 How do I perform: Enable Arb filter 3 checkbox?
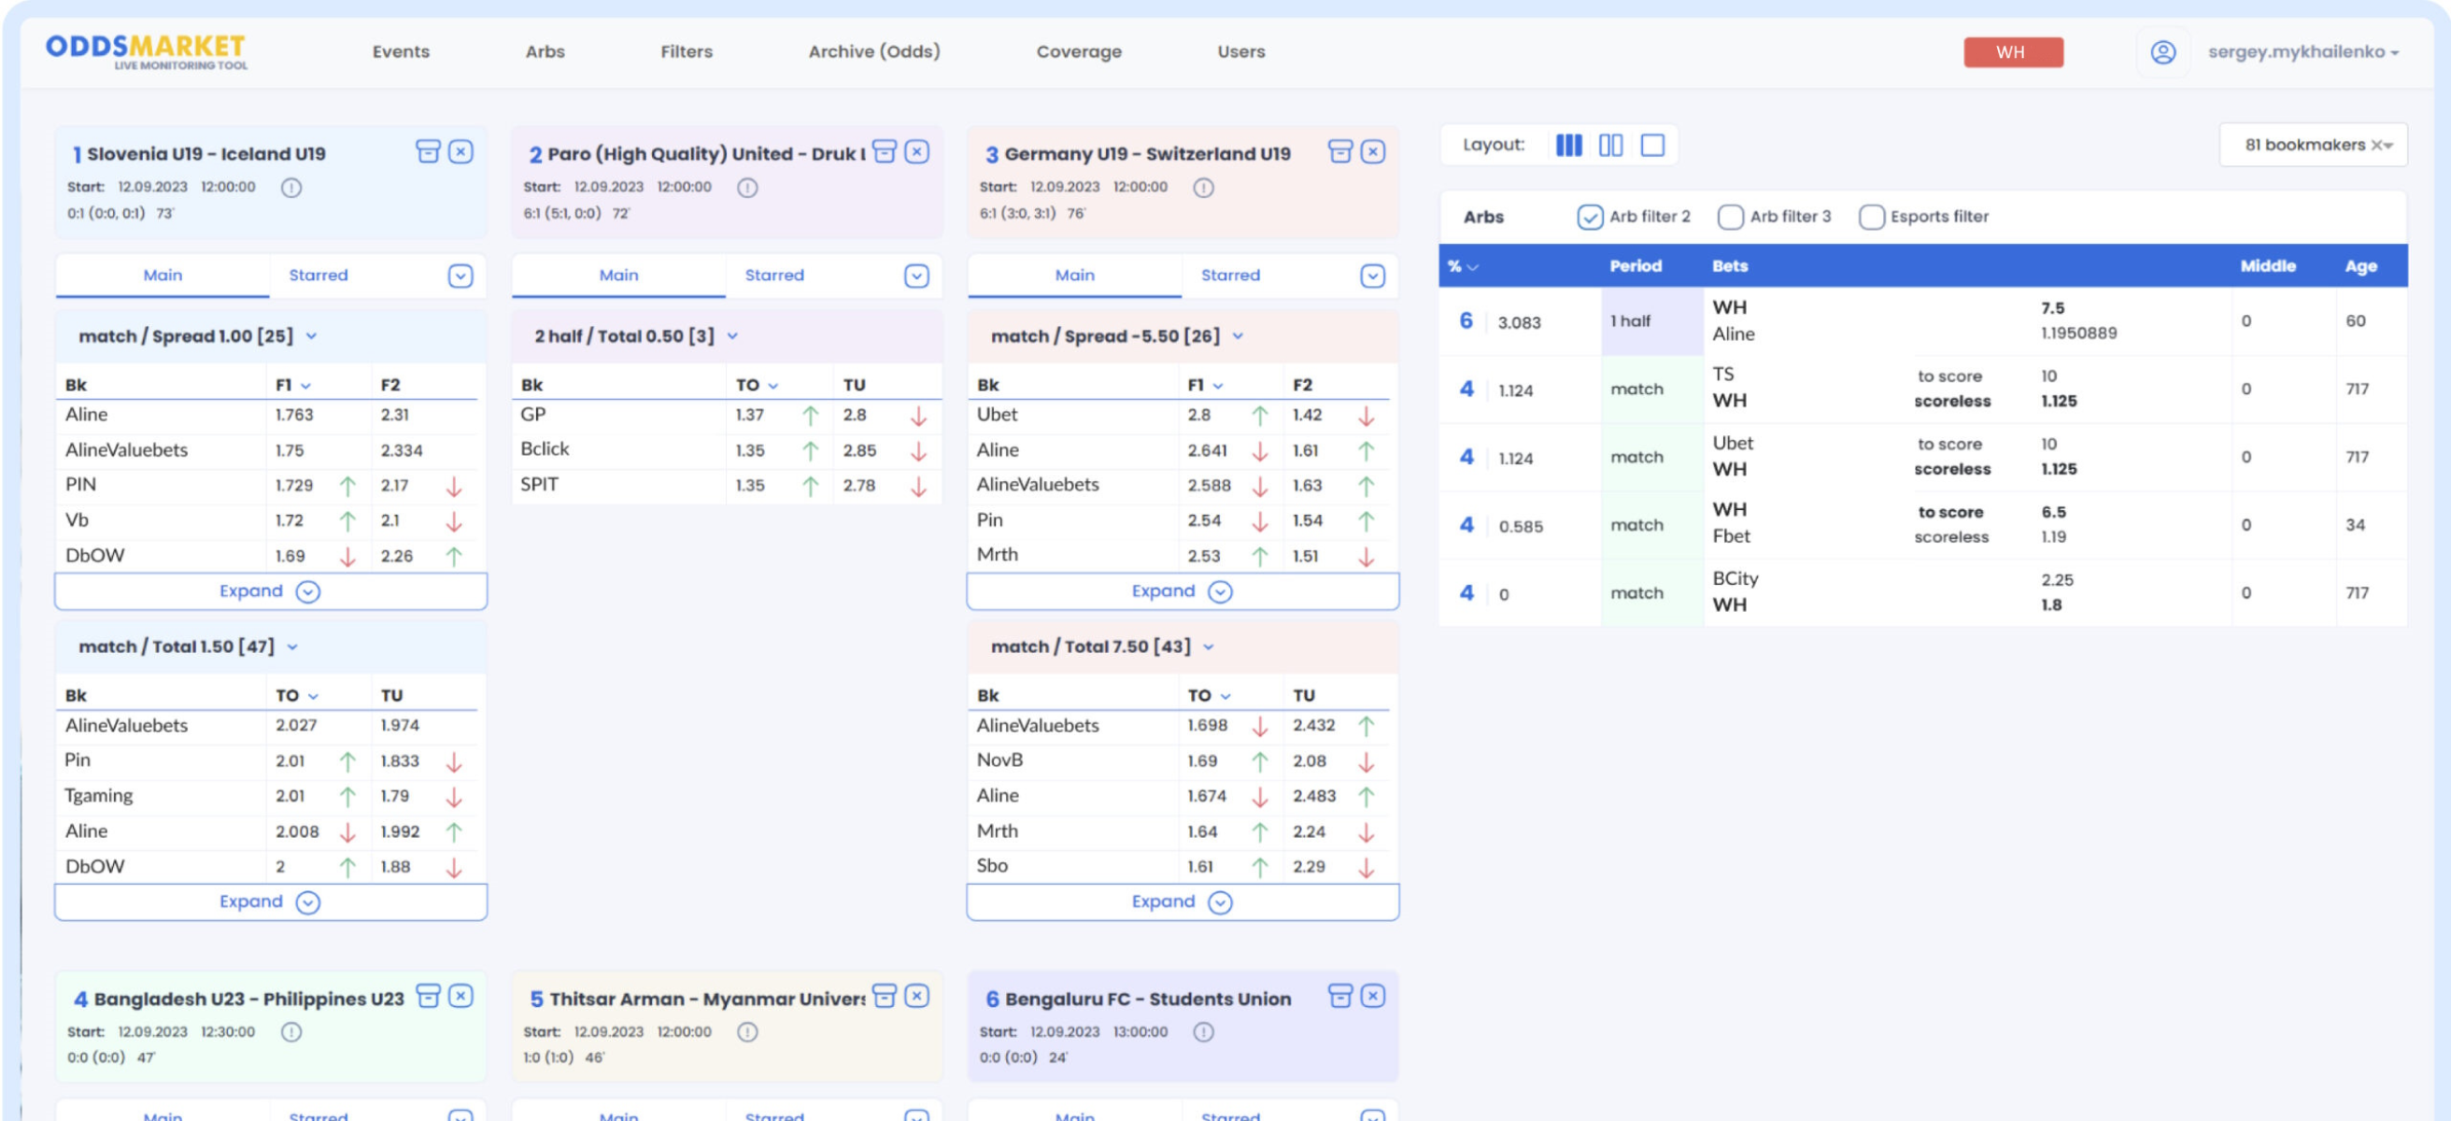[1729, 217]
